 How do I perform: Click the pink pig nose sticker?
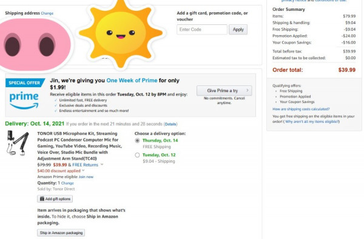tap(35, 44)
